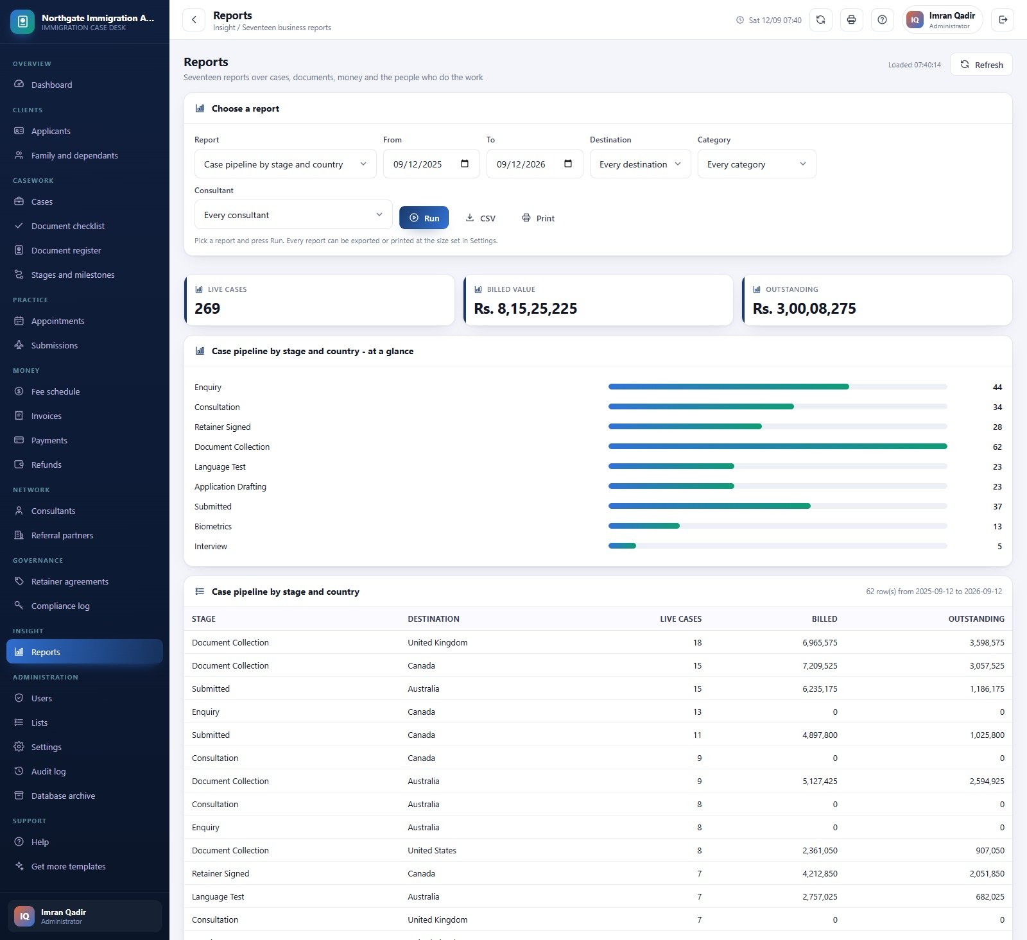The width and height of the screenshot is (1027, 940).
Task: Click the Audit log history icon
Action: click(x=19, y=771)
